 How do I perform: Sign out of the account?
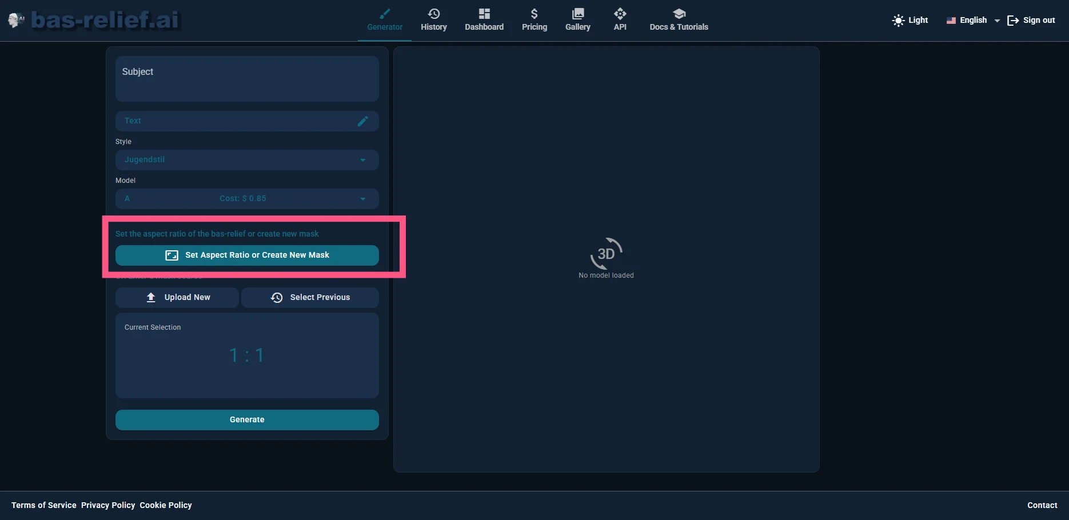(x=1031, y=21)
